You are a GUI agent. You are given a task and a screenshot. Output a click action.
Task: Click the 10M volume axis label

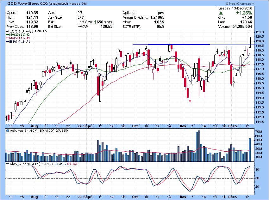pyautogui.click(x=259, y=157)
